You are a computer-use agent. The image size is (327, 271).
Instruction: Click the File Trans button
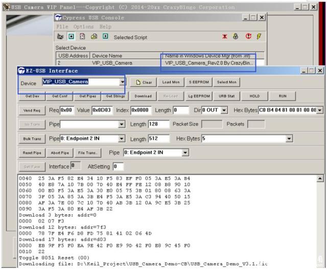pyautogui.click(x=88, y=153)
